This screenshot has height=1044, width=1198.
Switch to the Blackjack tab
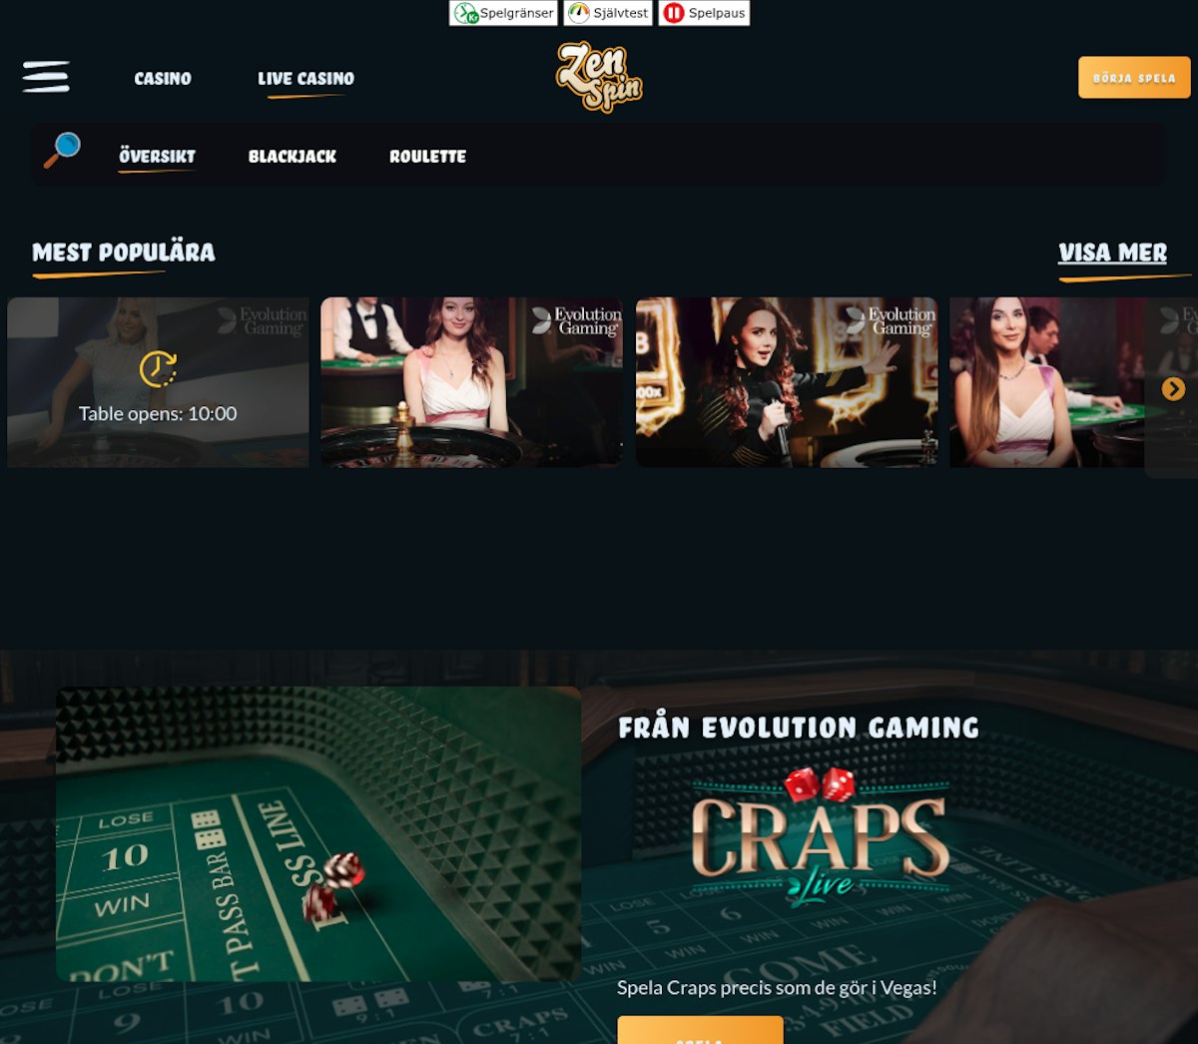(293, 157)
